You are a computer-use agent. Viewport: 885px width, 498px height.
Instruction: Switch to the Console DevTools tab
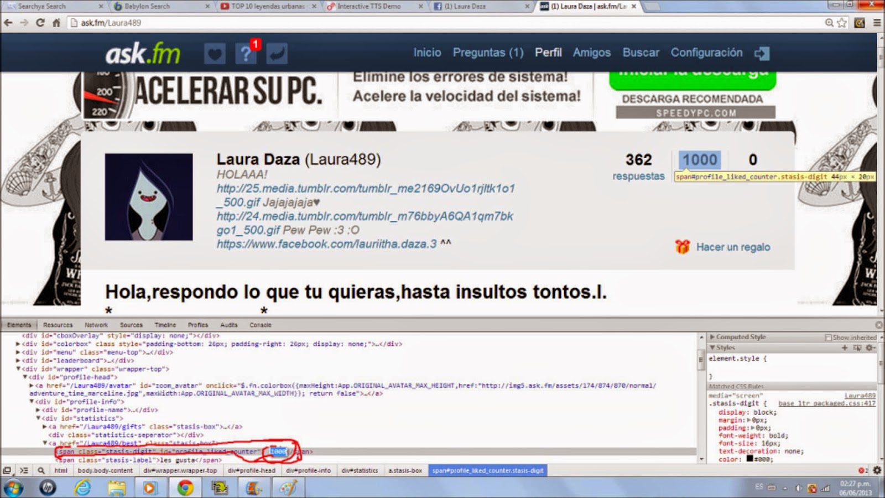pyautogui.click(x=261, y=325)
